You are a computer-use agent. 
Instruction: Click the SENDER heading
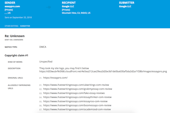(10, 3)
